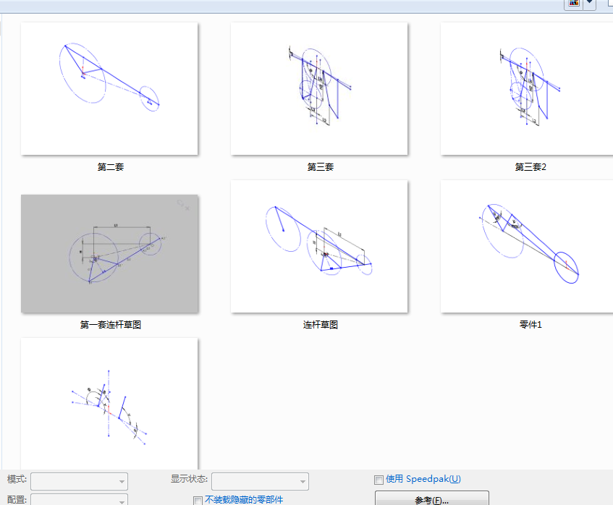Click the 第三套2 file name
Image resolution: width=613 pixels, height=505 pixels.
point(530,167)
